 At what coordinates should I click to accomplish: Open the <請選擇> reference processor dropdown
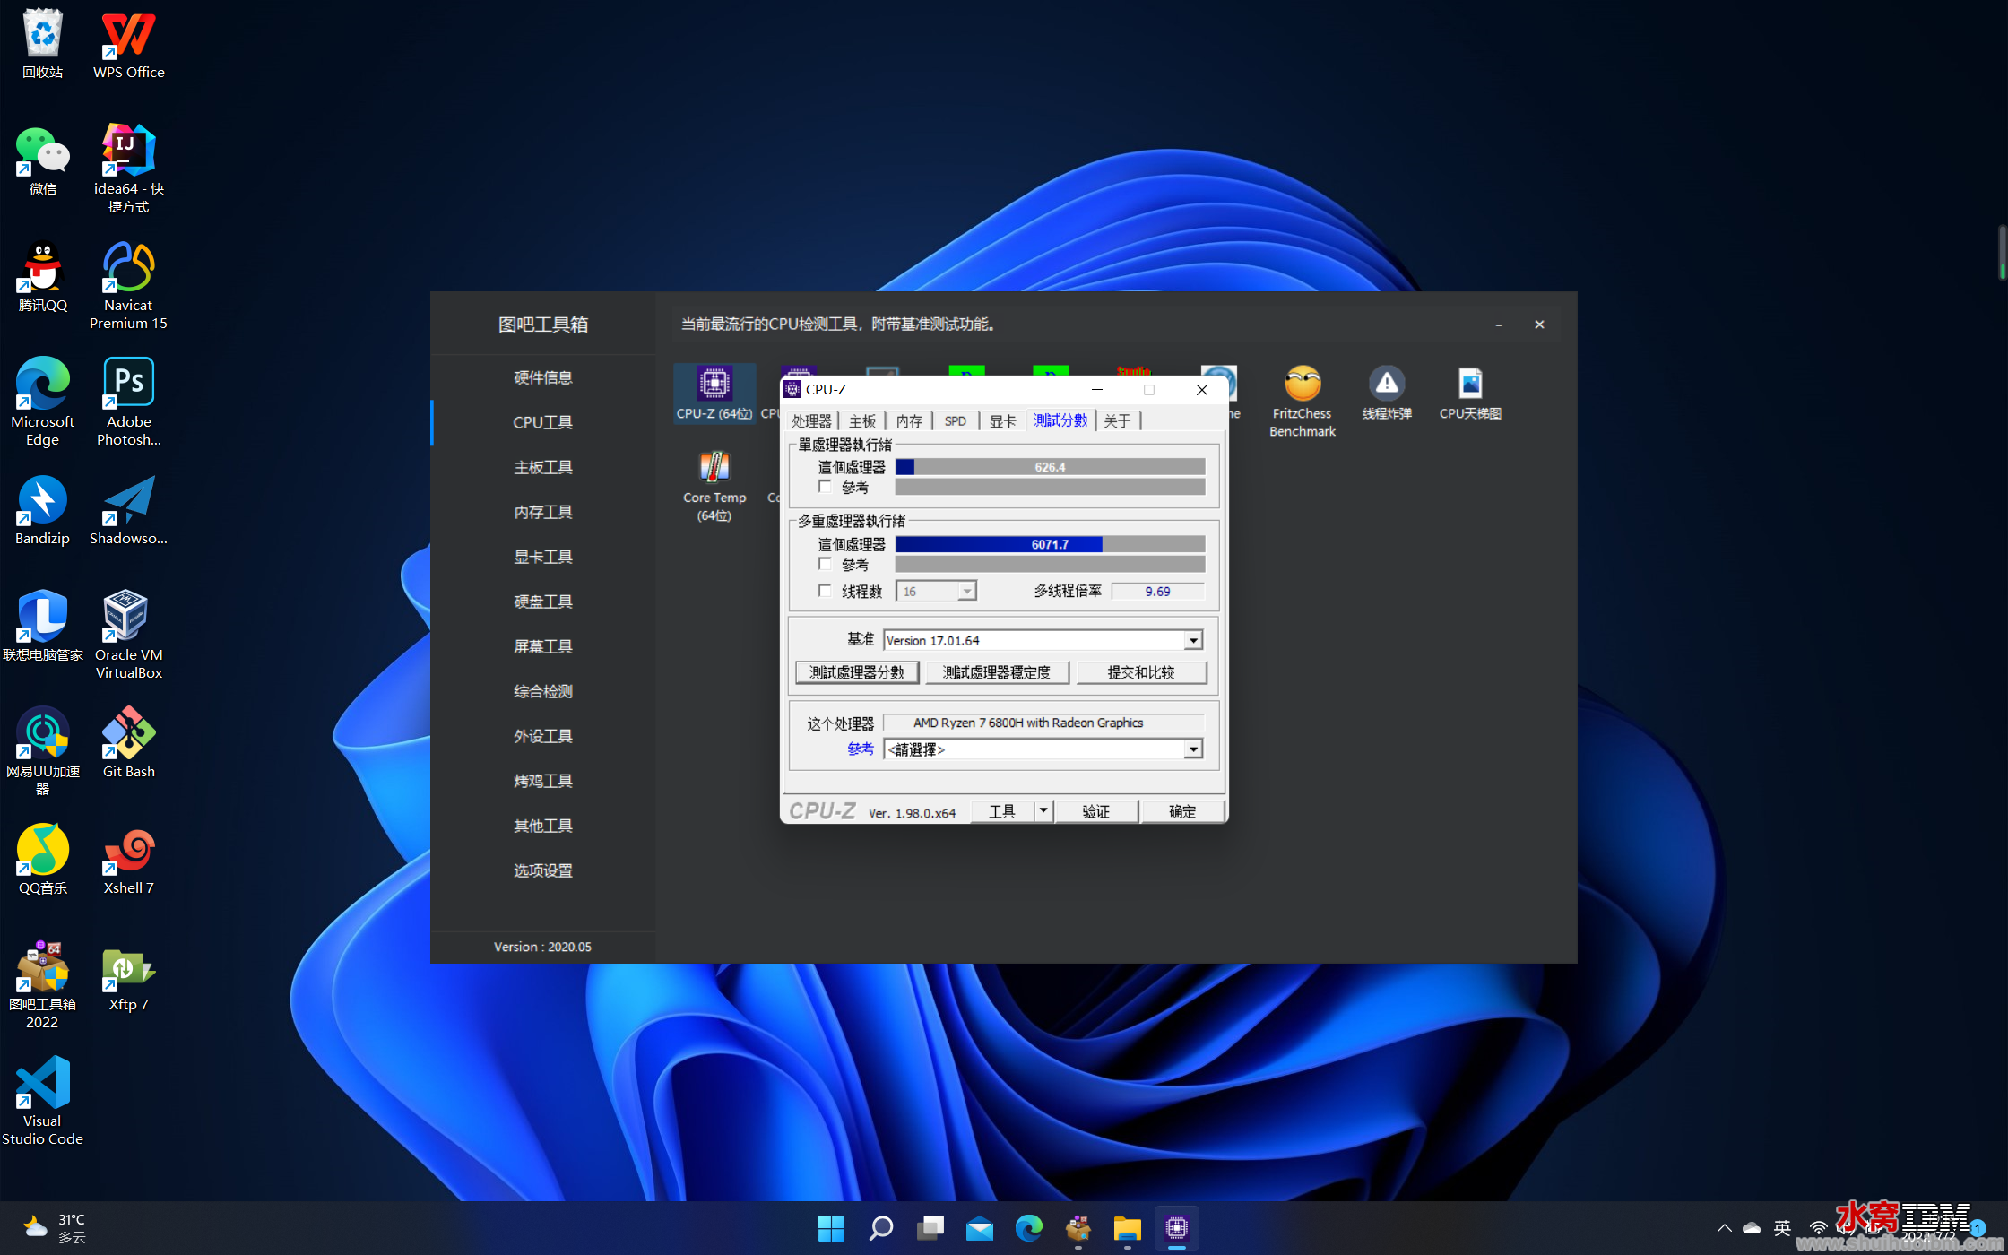coord(1192,749)
